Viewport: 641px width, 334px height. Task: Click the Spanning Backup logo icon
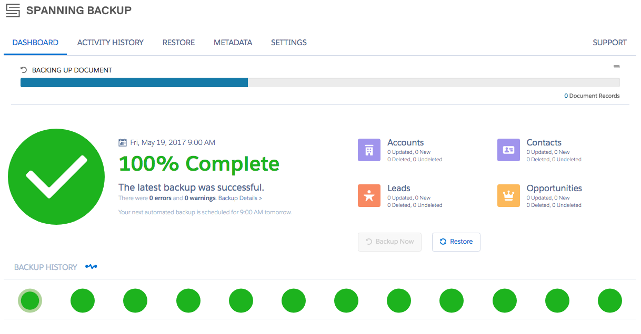(x=13, y=10)
